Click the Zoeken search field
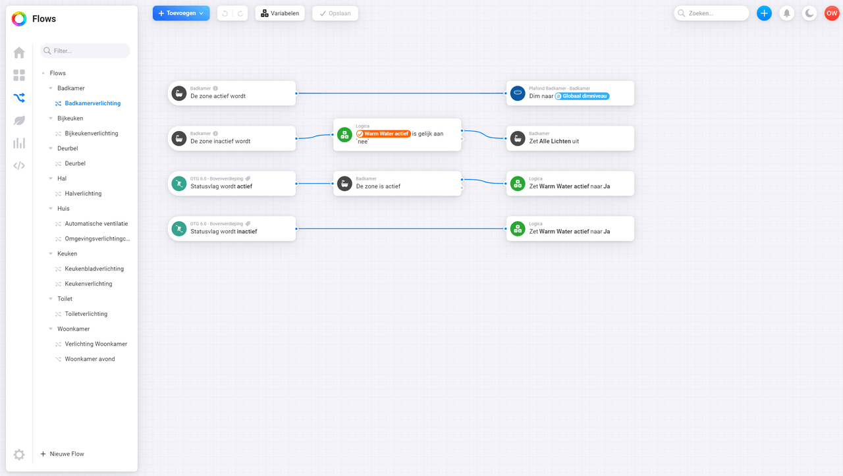This screenshot has height=476, width=843. [x=716, y=13]
